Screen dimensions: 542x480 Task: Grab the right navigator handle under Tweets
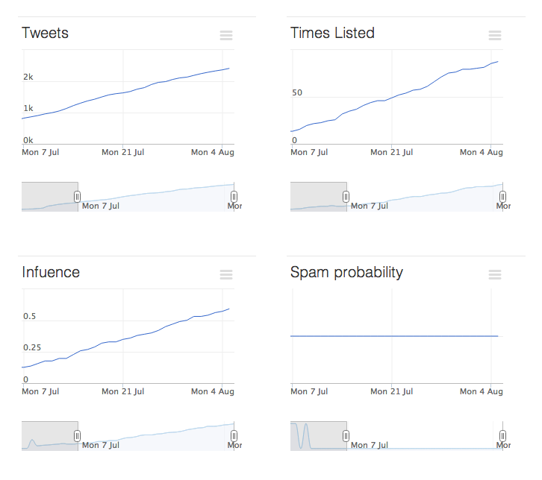234,196
